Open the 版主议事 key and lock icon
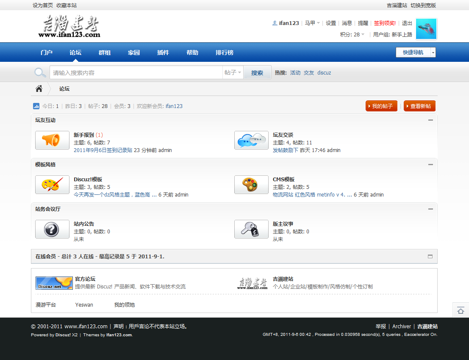 point(251,229)
